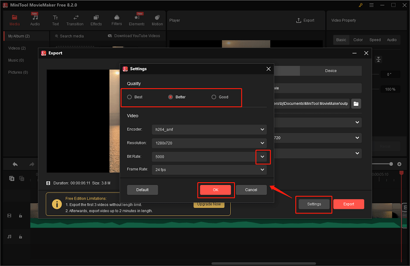Click the music track note icon
The width and height of the screenshot is (410, 266).
pos(9,236)
